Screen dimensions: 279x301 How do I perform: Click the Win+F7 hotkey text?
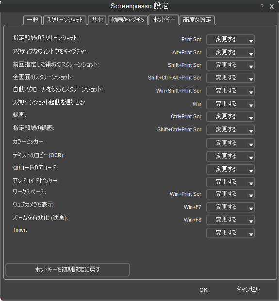193,207
